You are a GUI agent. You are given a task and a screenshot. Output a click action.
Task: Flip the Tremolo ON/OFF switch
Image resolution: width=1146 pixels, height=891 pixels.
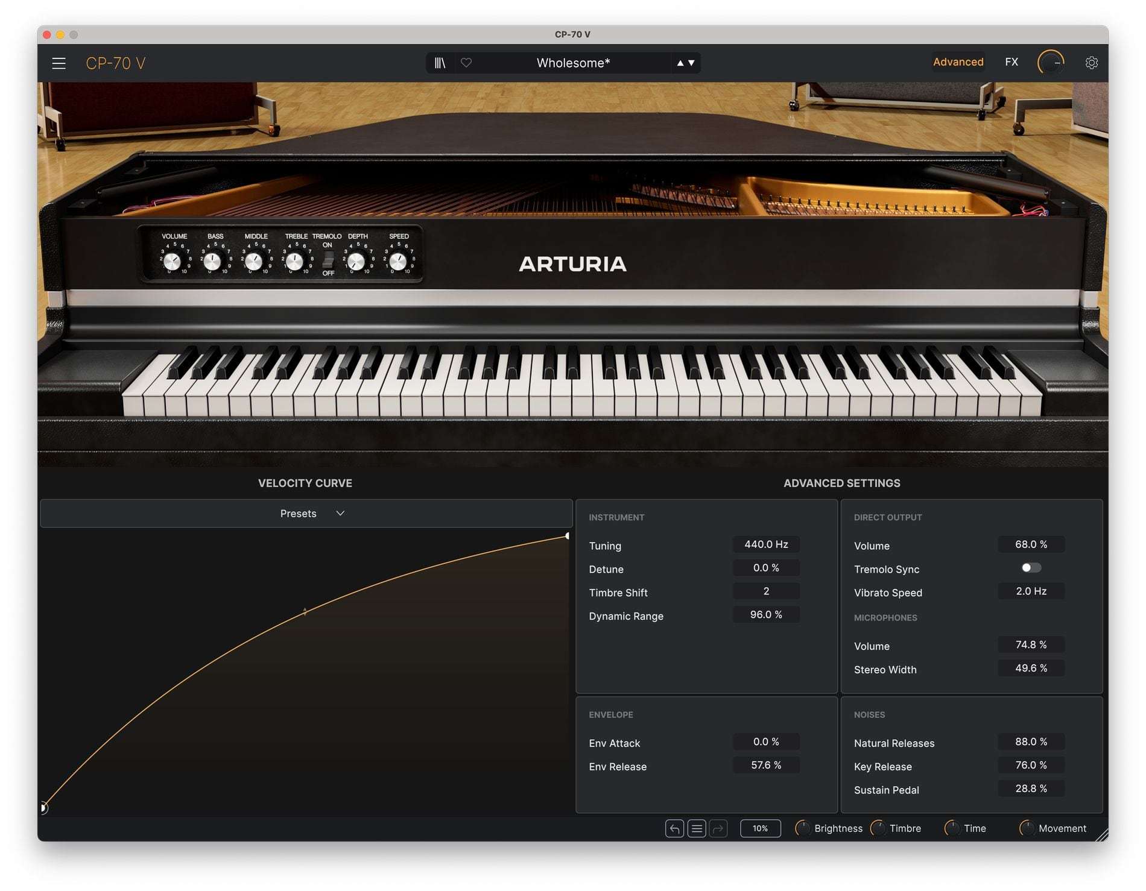coord(328,260)
